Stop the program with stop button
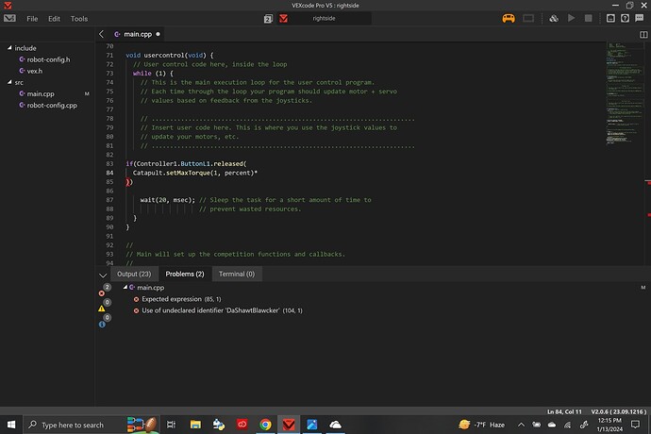Image resolution: width=651 pixels, height=434 pixels. click(589, 18)
